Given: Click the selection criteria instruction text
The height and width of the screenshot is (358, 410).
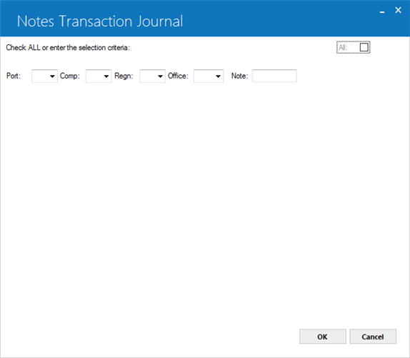Looking at the screenshot, I should [68, 48].
